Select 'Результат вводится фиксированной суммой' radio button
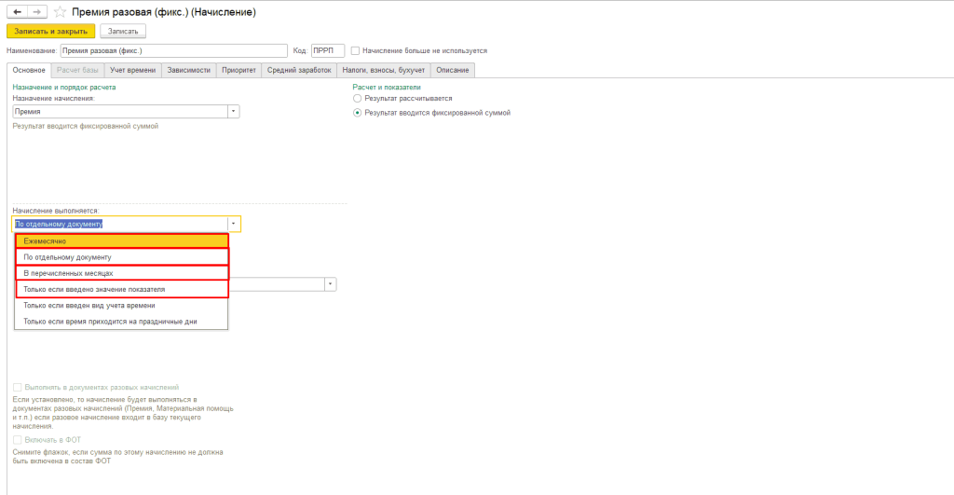The image size is (954, 495). 357,113
